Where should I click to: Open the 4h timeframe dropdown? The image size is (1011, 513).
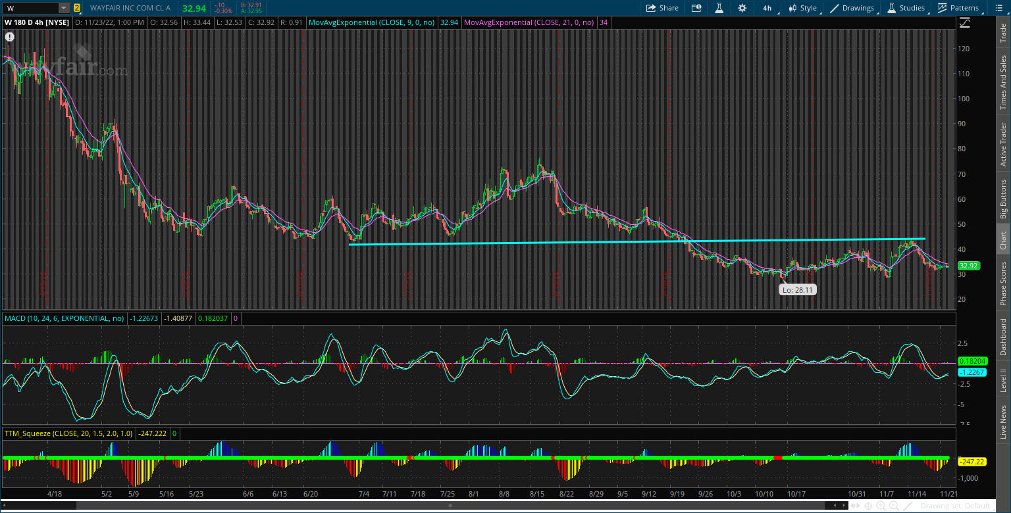click(x=768, y=8)
